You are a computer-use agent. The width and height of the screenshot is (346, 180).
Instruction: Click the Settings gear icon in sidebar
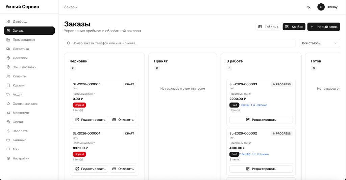point(8,158)
